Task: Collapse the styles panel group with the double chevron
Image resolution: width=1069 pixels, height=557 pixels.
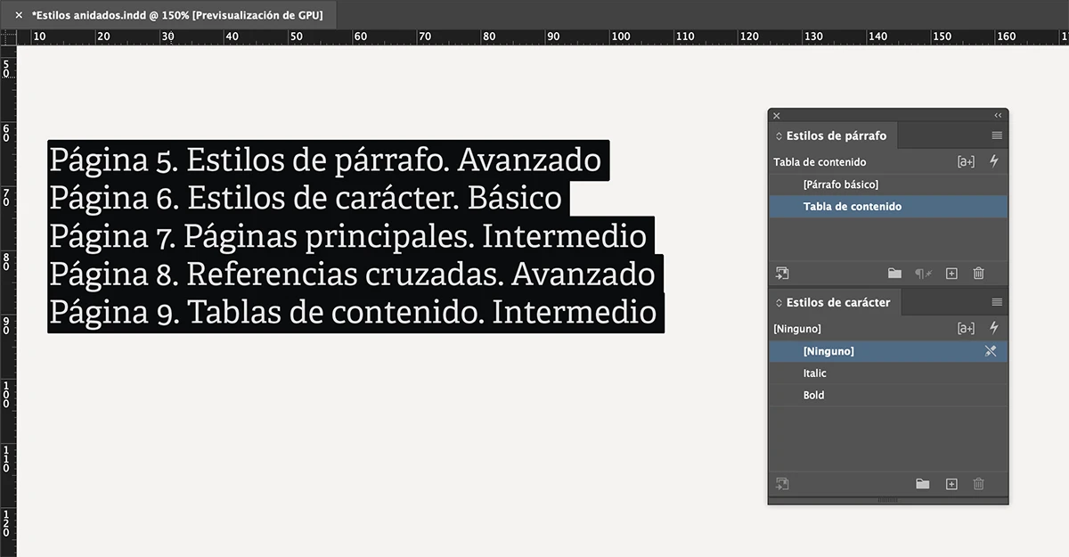Action: coord(998,115)
